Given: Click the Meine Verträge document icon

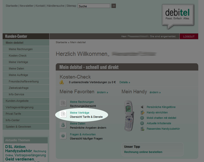Looking at the screenshot, I should point(63,114).
